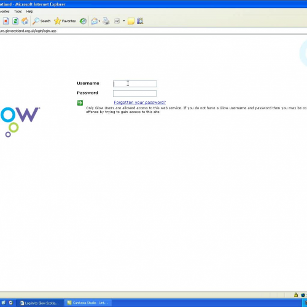
Task: Click the address bar URL field
Action: pos(153,31)
